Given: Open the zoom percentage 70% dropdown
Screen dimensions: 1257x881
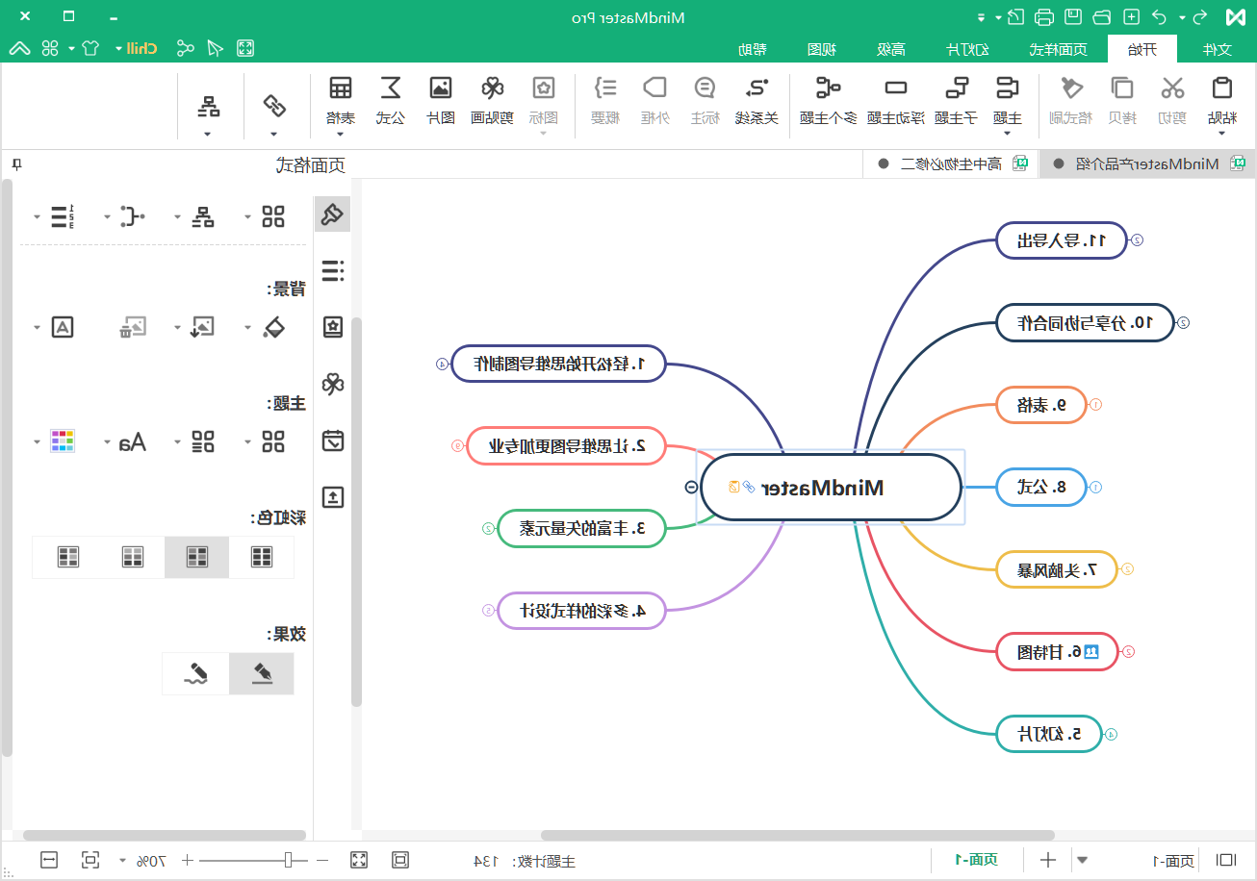Looking at the screenshot, I should 122,860.
